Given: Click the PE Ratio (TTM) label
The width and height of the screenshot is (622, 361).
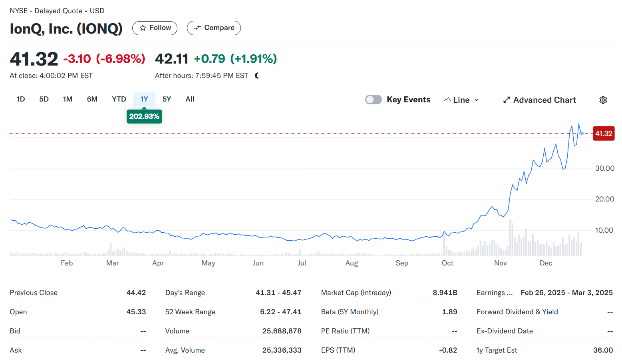Looking at the screenshot, I should pos(345,331).
